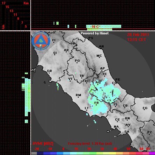Click the RM city marker on map
This screenshot has width=155, height=155.
78,95
